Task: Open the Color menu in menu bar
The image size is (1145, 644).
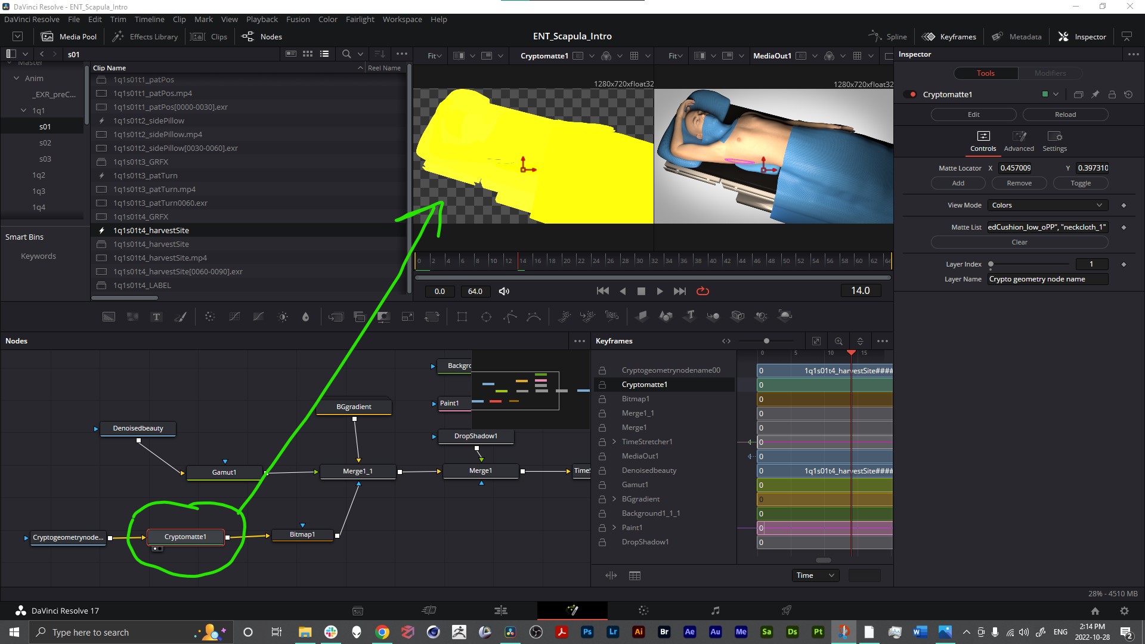Action: 329,19
